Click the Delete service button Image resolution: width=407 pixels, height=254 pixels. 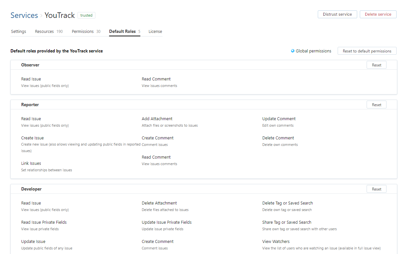378,14
